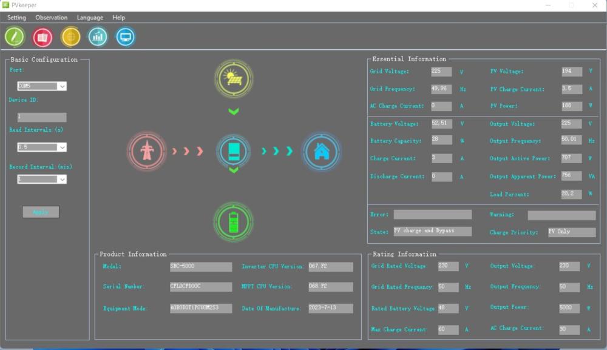Click the Max Charge Current value 60
This screenshot has height=350, width=607.
pos(449,329)
